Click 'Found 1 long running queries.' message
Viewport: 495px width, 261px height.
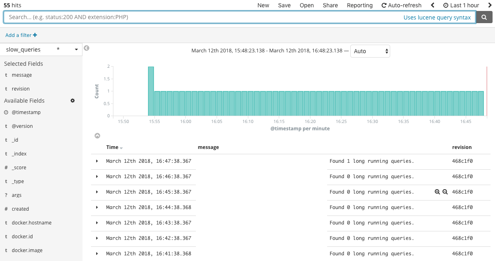click(x=372, y=161)
